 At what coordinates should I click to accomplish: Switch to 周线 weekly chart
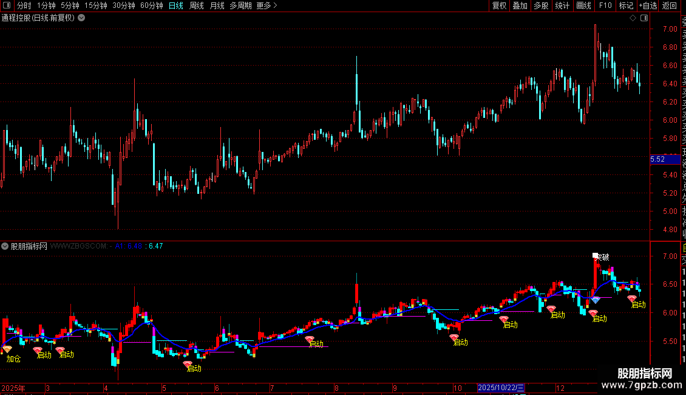point(197,5)
